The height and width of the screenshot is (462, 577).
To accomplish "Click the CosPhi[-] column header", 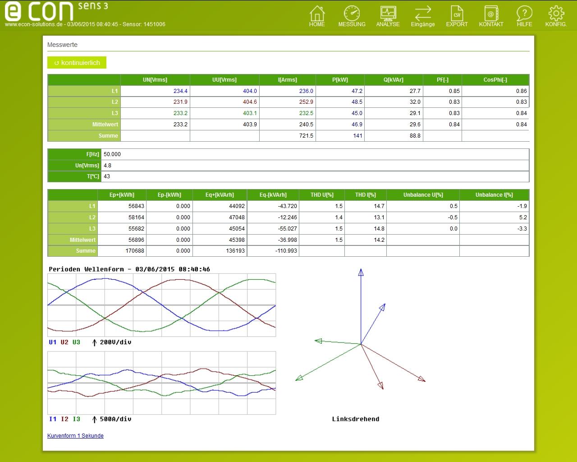I will 495,79.
